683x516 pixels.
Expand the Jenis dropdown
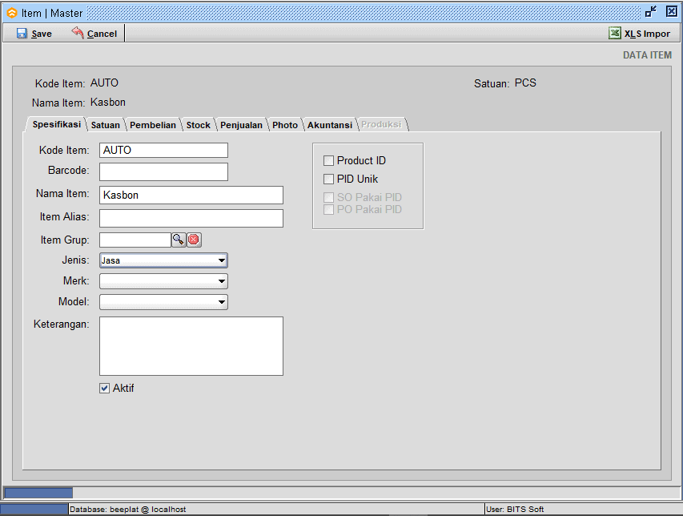tap(221, 260)
